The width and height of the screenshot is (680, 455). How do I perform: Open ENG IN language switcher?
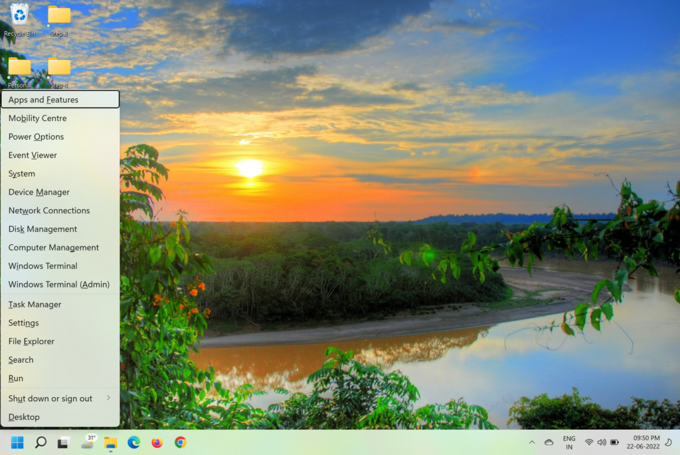pos(569,442)
